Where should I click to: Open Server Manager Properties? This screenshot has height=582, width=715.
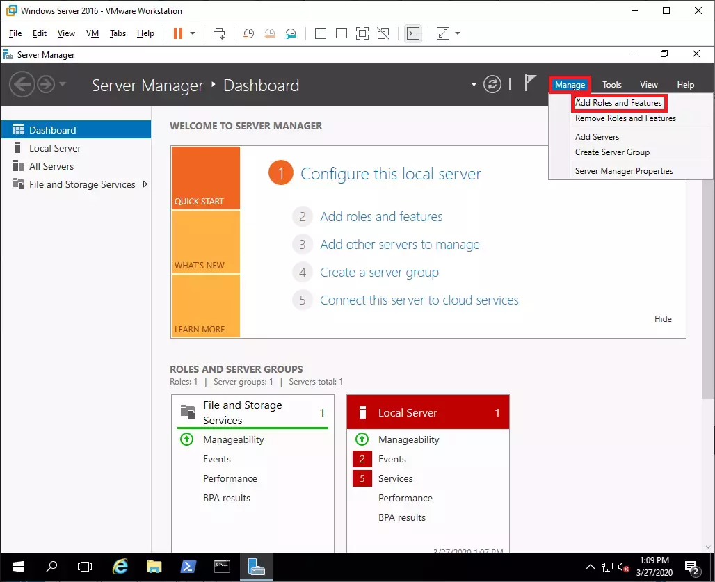(x=624, y=171)
